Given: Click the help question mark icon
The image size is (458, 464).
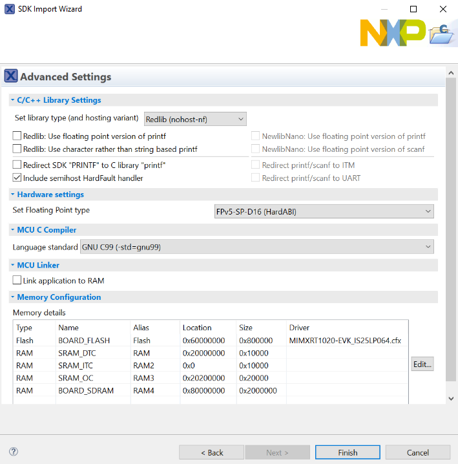Looking at the screenshot, I should (14, 452).
